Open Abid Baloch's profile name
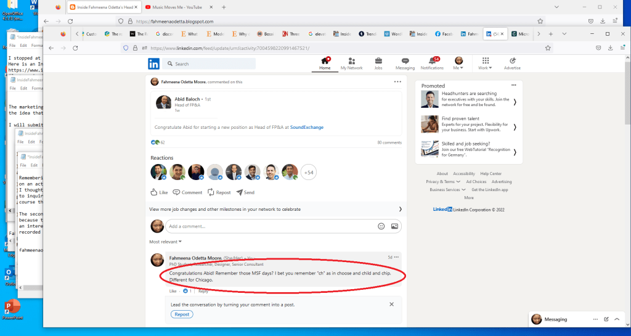 coord(187,99)
